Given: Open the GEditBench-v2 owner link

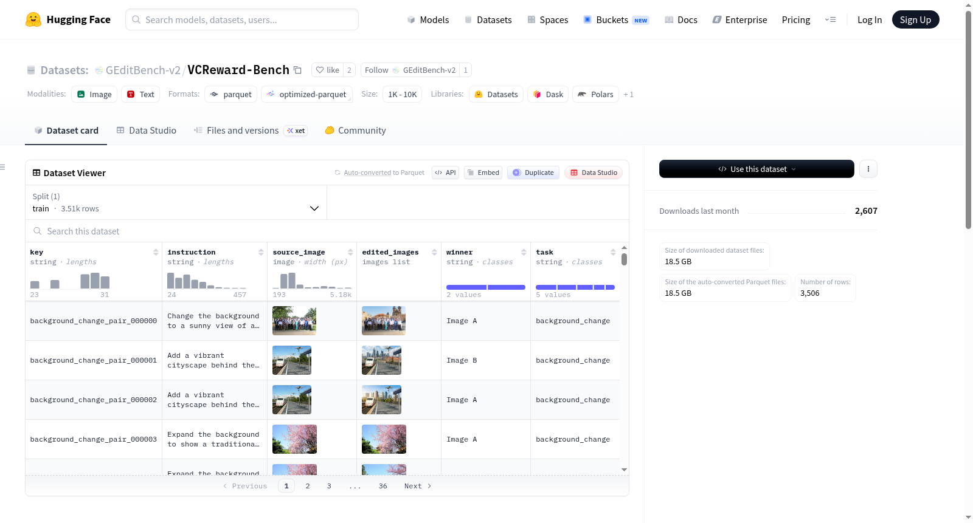Looking at the screenshot, I should (x=143, y=70).
